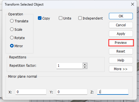The image size is (139, 102).
Task: Preview the mirror transformation
Action: (x=121, y=43)
